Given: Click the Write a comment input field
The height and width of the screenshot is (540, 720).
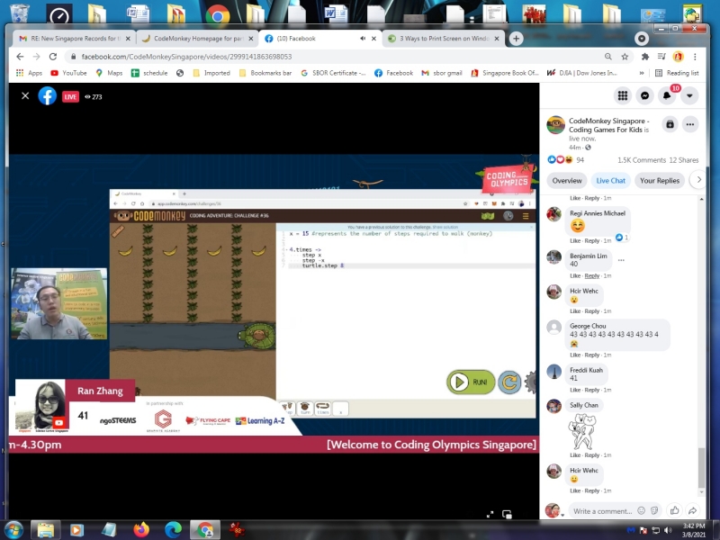Looking at the screenshot, I should click(603, 510).
